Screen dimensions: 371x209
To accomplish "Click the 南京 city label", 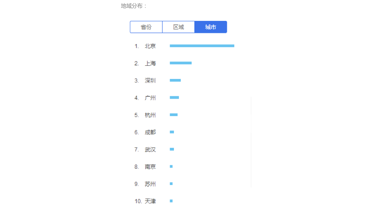I will 150,167.
